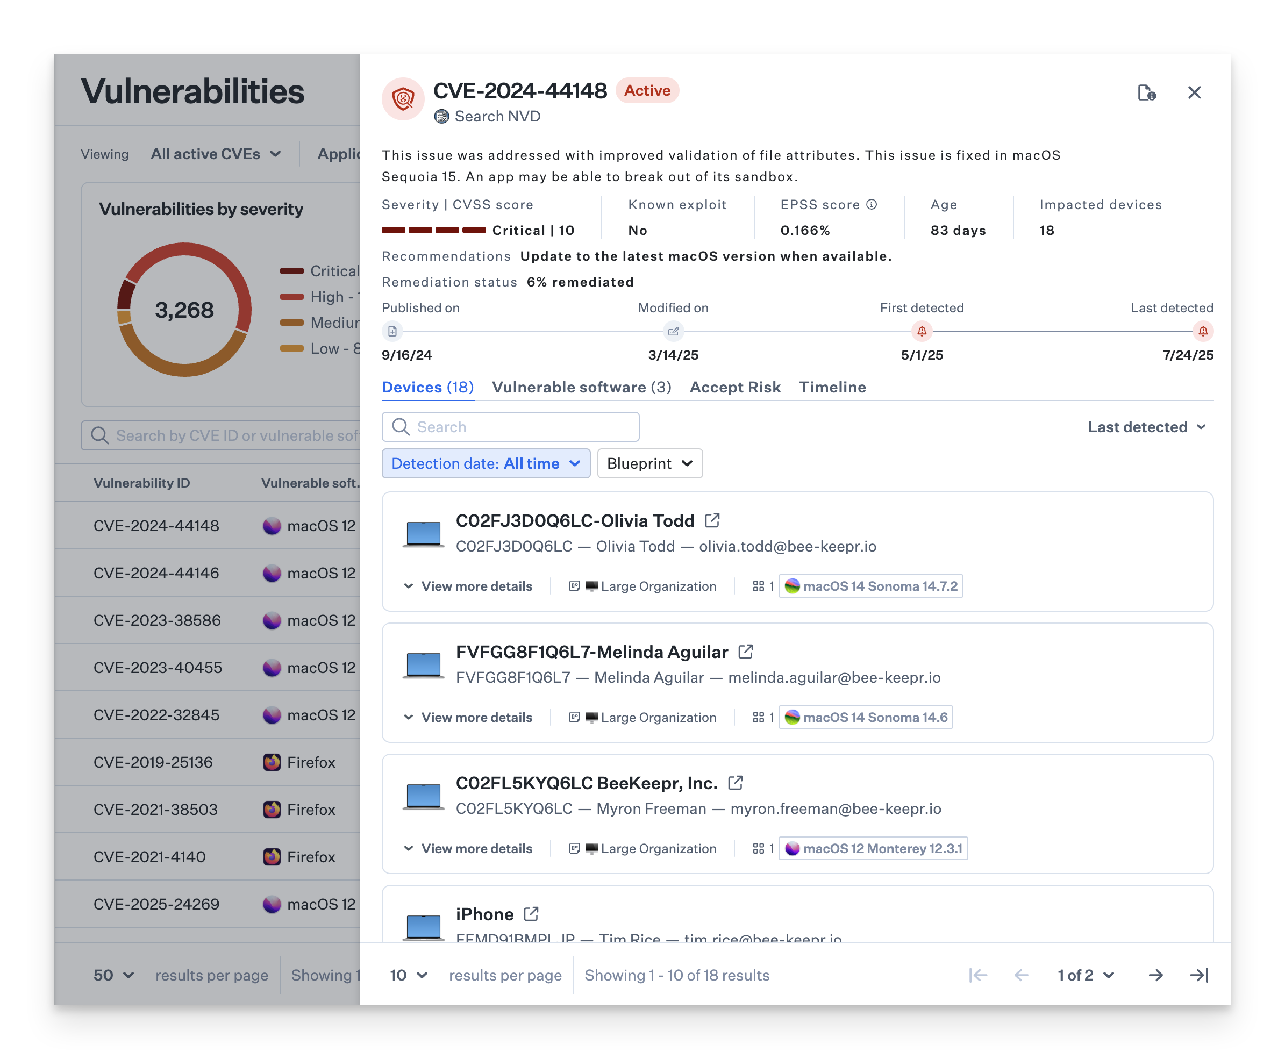Click First detected bell marker on timeline

(x=922, y=331)
